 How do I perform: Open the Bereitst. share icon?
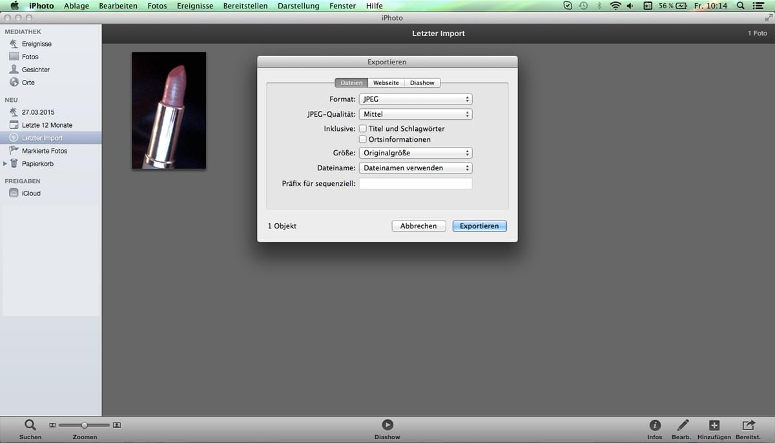click(x=748, y=425)
